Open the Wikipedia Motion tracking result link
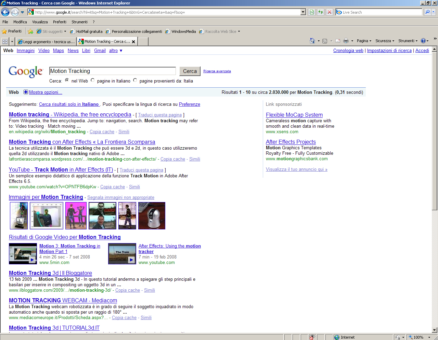Viewport: 438px width, 340px height. 70,115
